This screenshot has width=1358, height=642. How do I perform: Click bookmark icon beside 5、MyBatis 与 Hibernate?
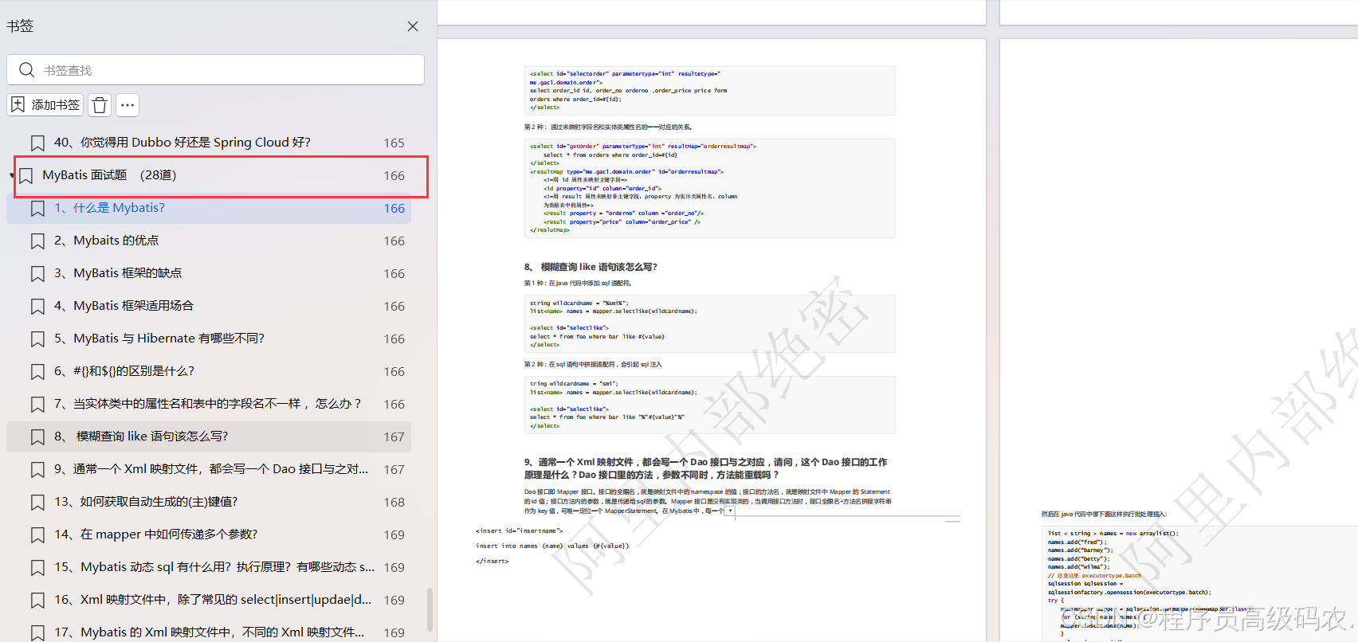click(37, 339)
